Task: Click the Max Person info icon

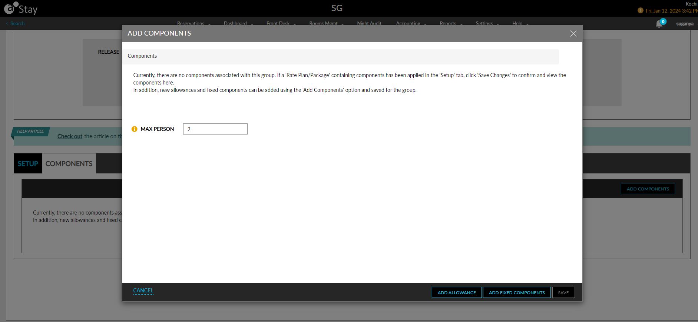Action: [134, 129]
